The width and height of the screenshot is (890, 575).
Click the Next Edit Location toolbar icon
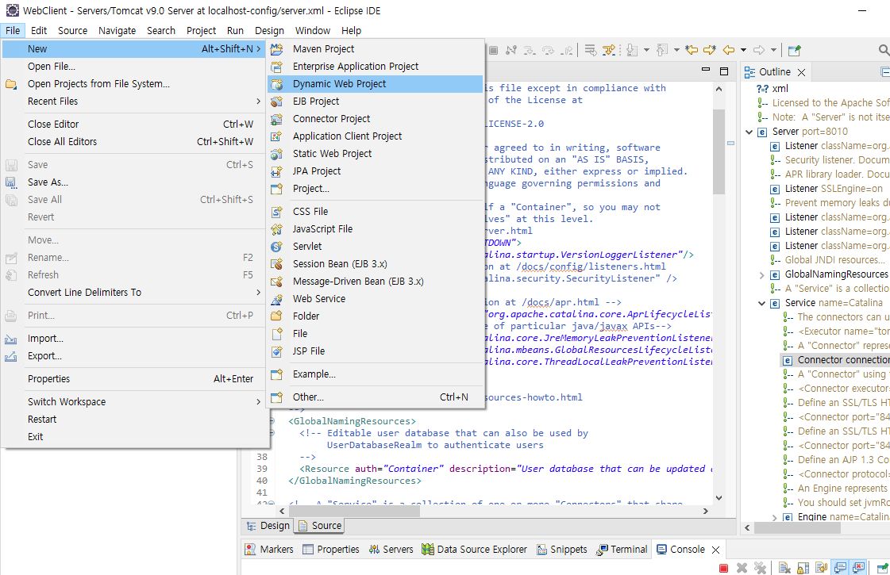[710, 51]
